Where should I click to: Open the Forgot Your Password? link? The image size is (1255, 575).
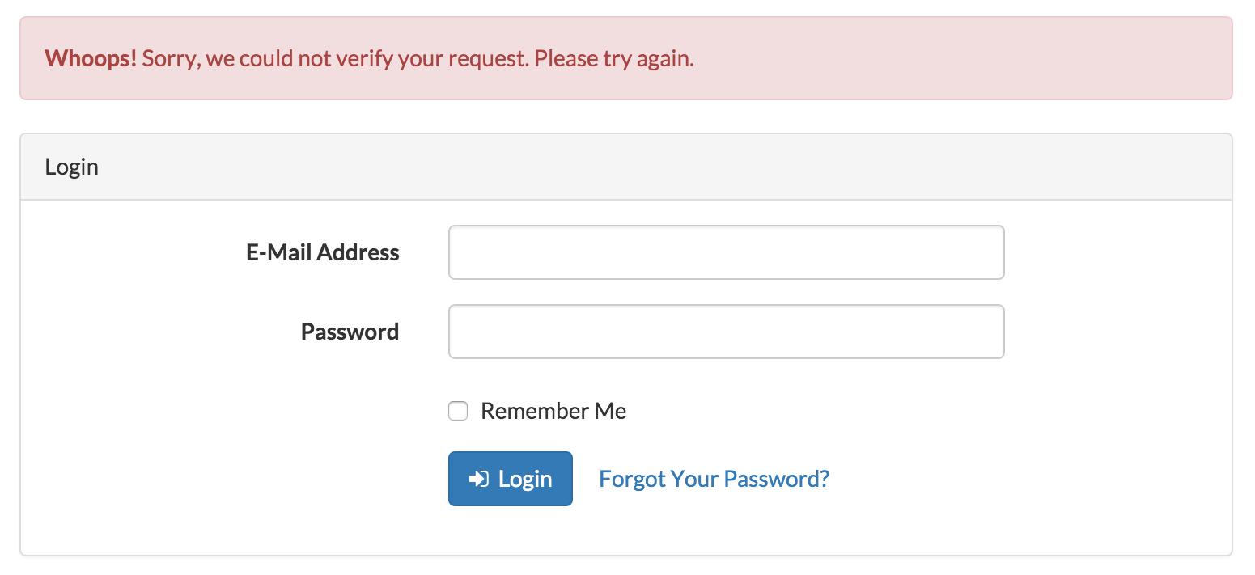pos(714,479)
